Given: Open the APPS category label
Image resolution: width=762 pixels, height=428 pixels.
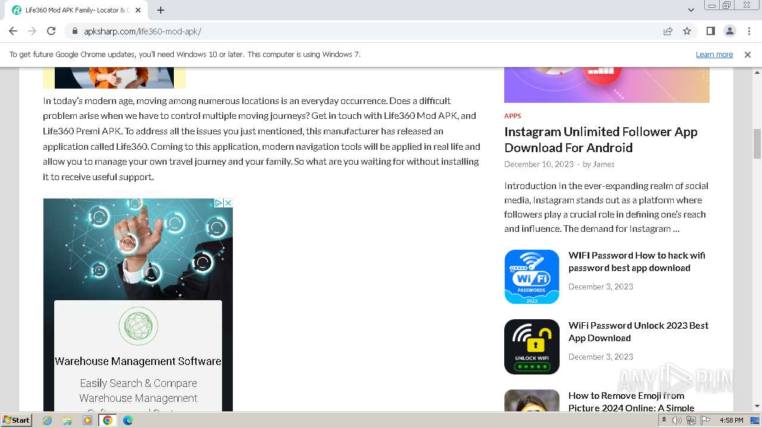Looking at the screenshot, I should click(513, 116).
